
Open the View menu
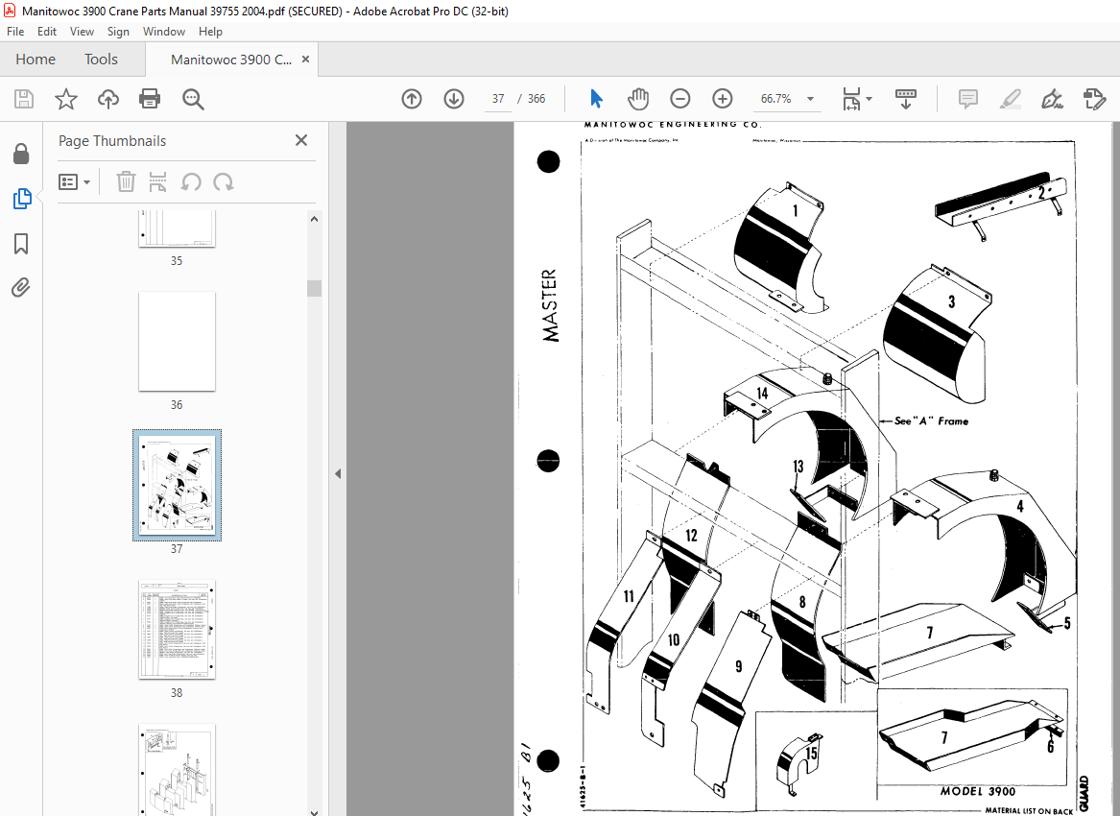[82, 32]
